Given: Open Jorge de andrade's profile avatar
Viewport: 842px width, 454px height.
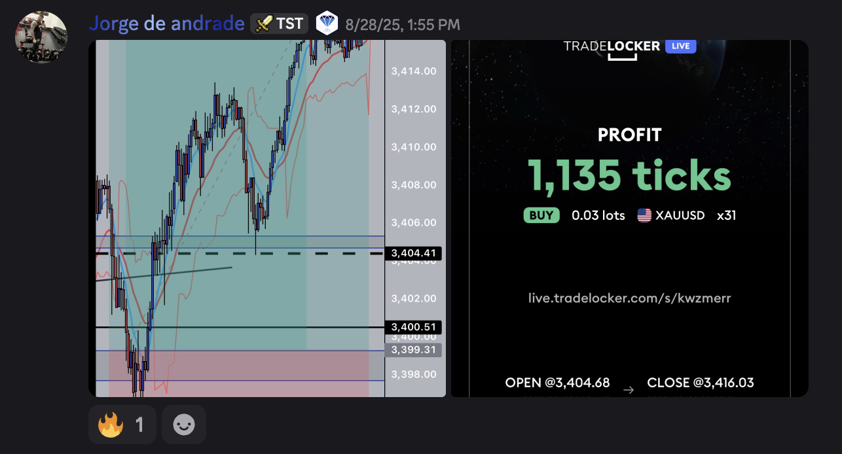Looking at the screenshot, I should click(x=41, y=37).
